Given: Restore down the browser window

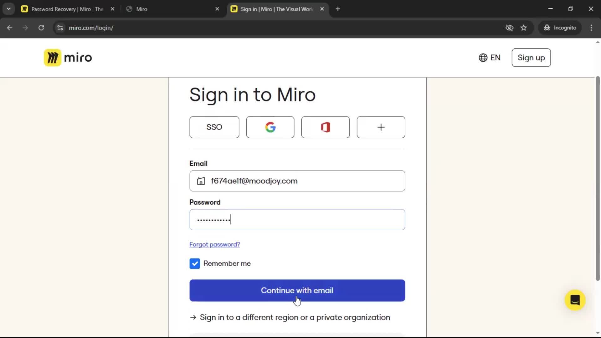Looking at the screenshot, I should point(571,9).
